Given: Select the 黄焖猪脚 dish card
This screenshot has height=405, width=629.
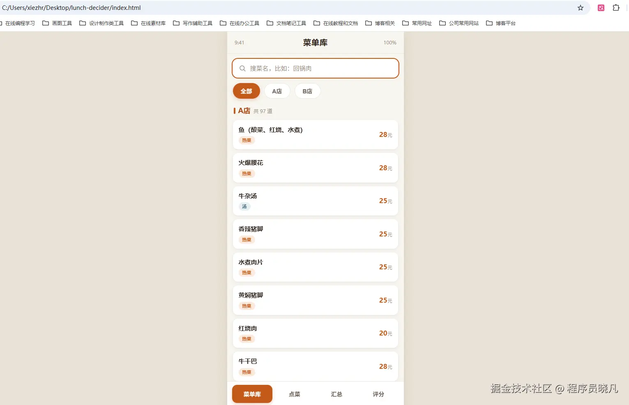Looking at the screenshot, I should click(x=316, y=300).
